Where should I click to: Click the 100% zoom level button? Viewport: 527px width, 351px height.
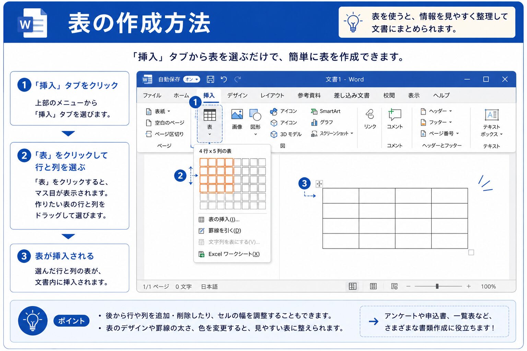[x=488, y=287]
